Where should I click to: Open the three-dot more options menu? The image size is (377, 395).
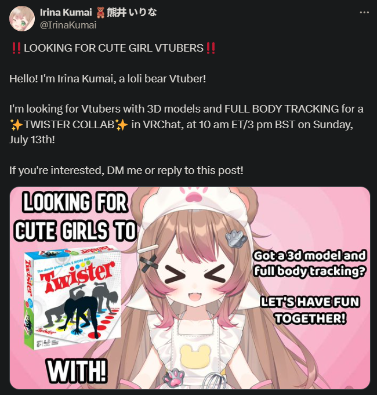[x=364, y=12]
